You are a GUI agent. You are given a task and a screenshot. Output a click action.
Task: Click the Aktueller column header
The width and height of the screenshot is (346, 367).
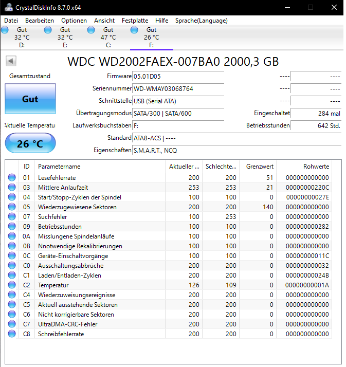[184, 167]
